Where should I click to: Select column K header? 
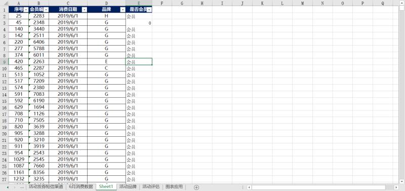click(262, 3)
